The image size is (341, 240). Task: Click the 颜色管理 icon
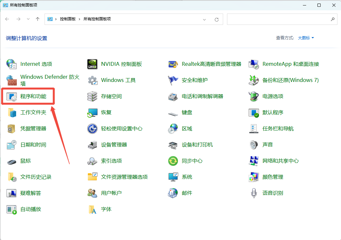pos(253,177)
